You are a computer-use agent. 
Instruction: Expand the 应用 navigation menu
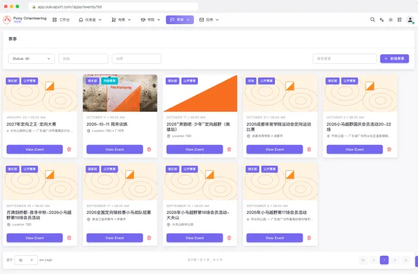tap(209, 20)
